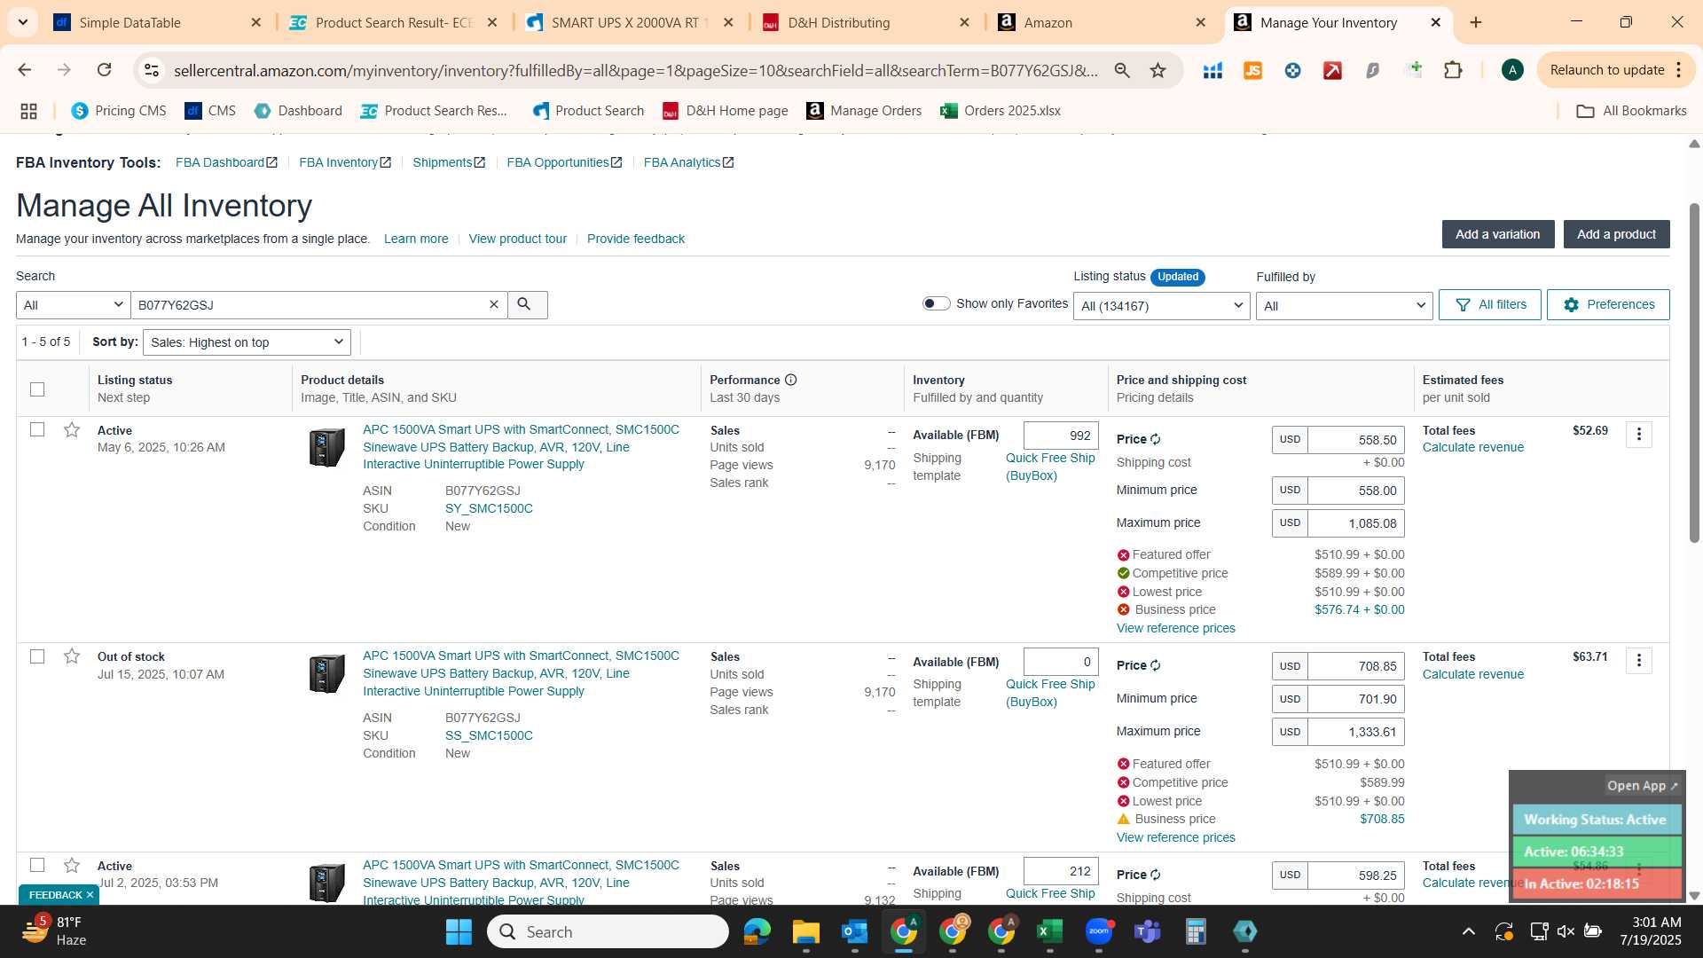Click the zoom magnifier in address bar
Screen dimensions: 1703x958
(x=1122, y=70)
